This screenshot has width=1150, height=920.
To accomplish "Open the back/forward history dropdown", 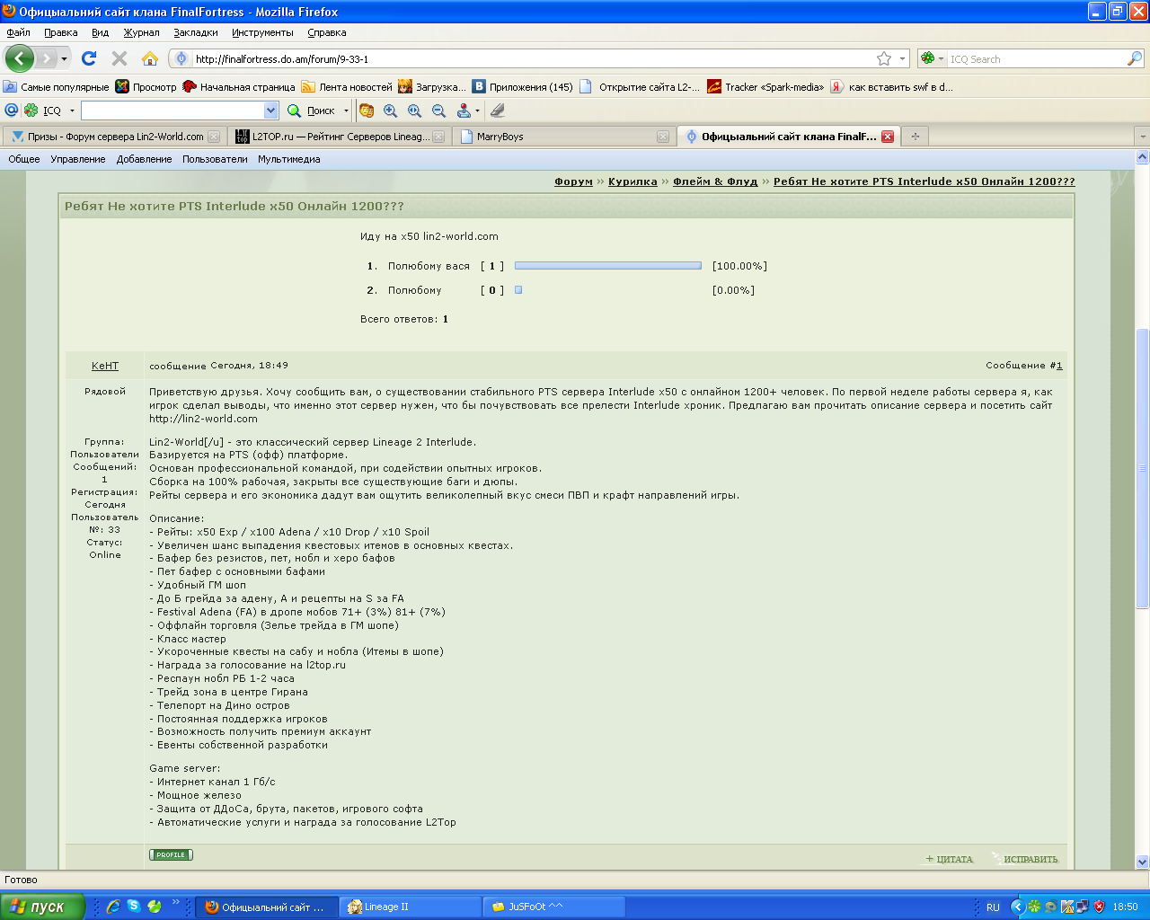I will pyautogui.click(x=64, y=58).
